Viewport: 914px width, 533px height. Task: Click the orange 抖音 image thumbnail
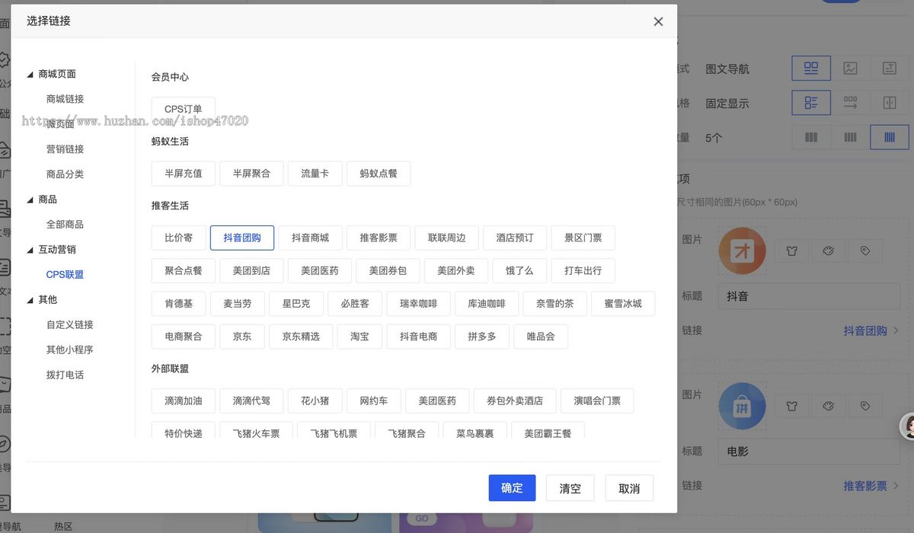pos(742,251)
